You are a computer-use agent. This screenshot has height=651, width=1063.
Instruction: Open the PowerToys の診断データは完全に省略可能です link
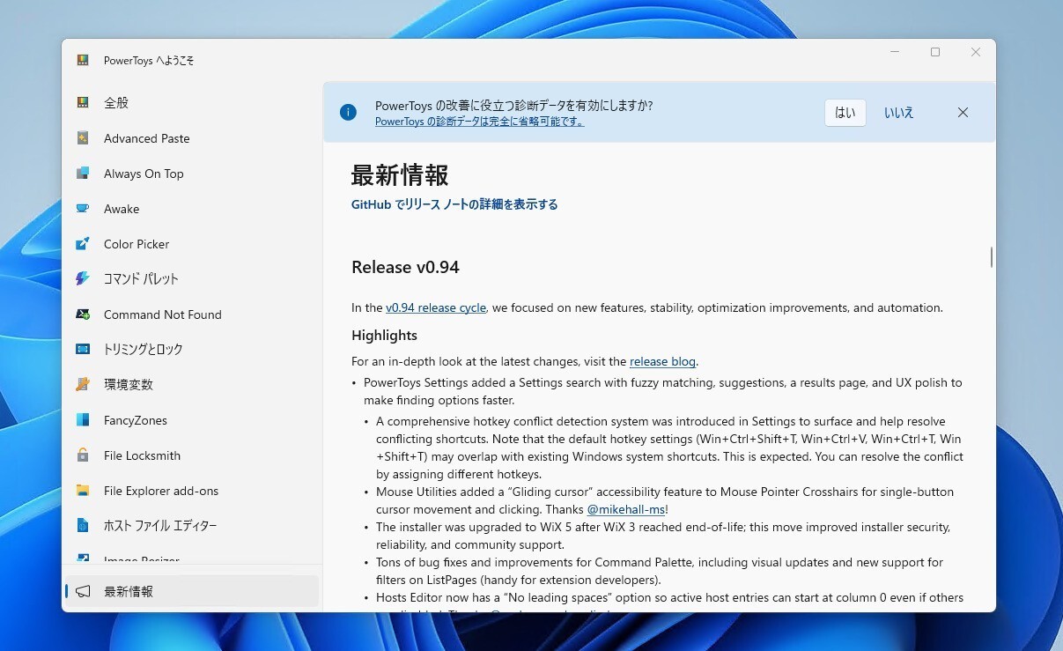click(479, 122)
